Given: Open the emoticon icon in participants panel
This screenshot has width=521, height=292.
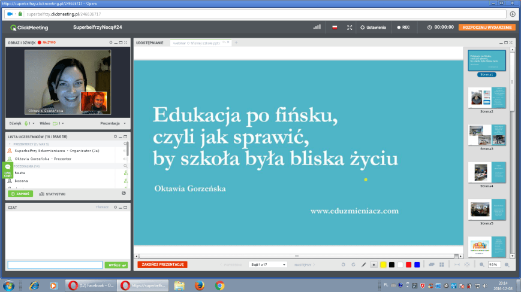Looking at the screenshot, I should coord(124,194).
